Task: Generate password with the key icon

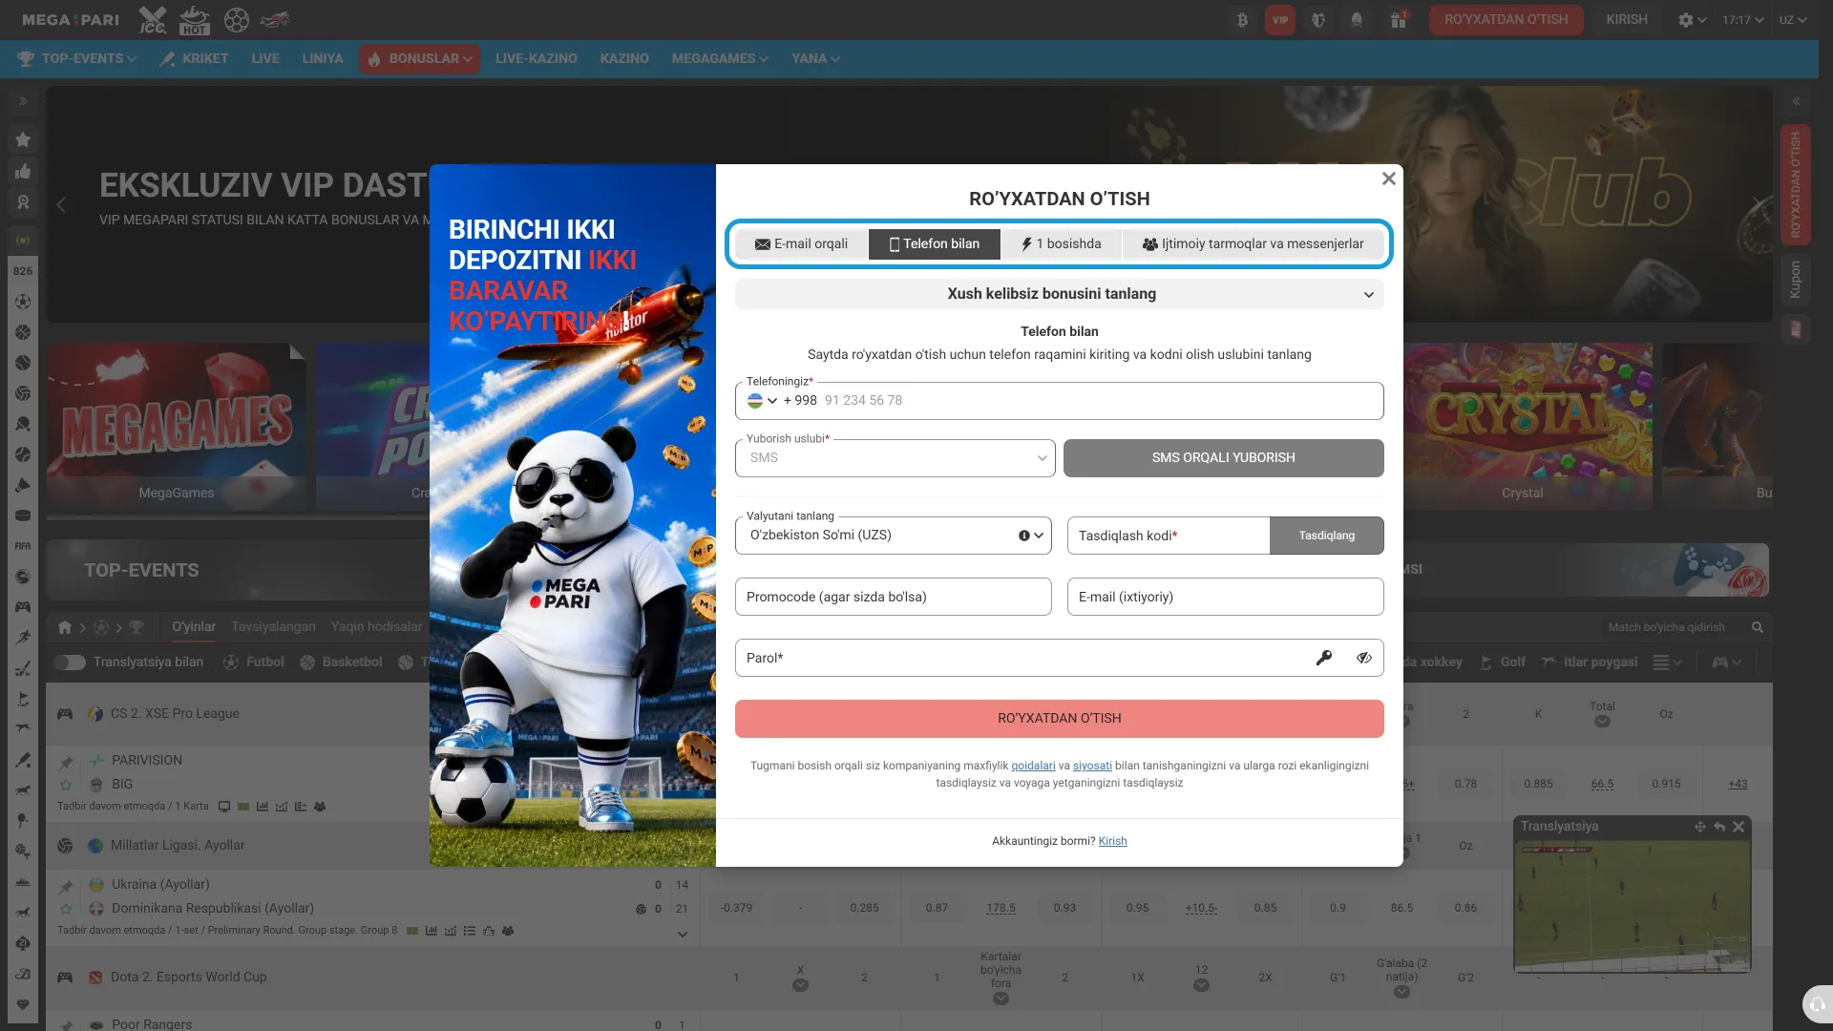Action: click(1324, 658)
